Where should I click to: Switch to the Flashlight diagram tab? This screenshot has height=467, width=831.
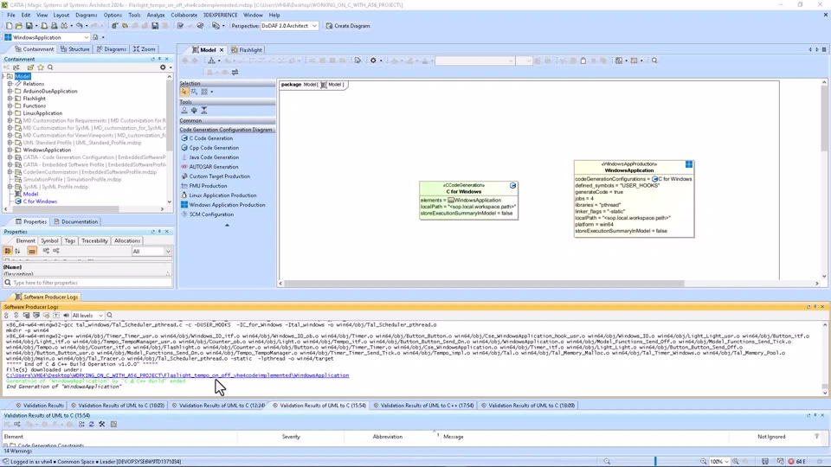tap(247, 50)
